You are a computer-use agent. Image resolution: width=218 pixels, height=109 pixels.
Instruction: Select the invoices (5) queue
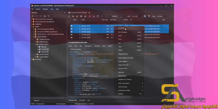(45, 49)
